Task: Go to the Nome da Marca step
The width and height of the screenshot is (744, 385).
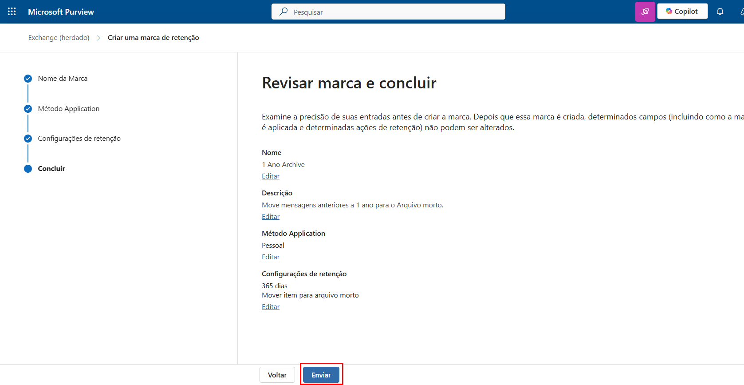Action: [63, 79]
